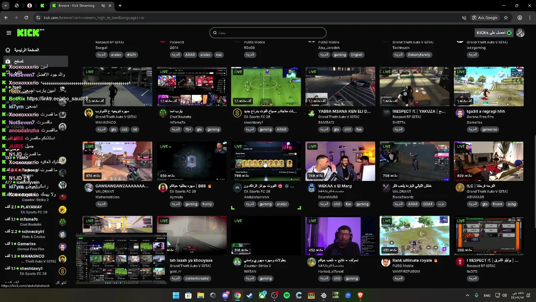Open Steam from the taskbar
Image resolution: width=536 pixels, height=302 pixels.
[250, 295]
